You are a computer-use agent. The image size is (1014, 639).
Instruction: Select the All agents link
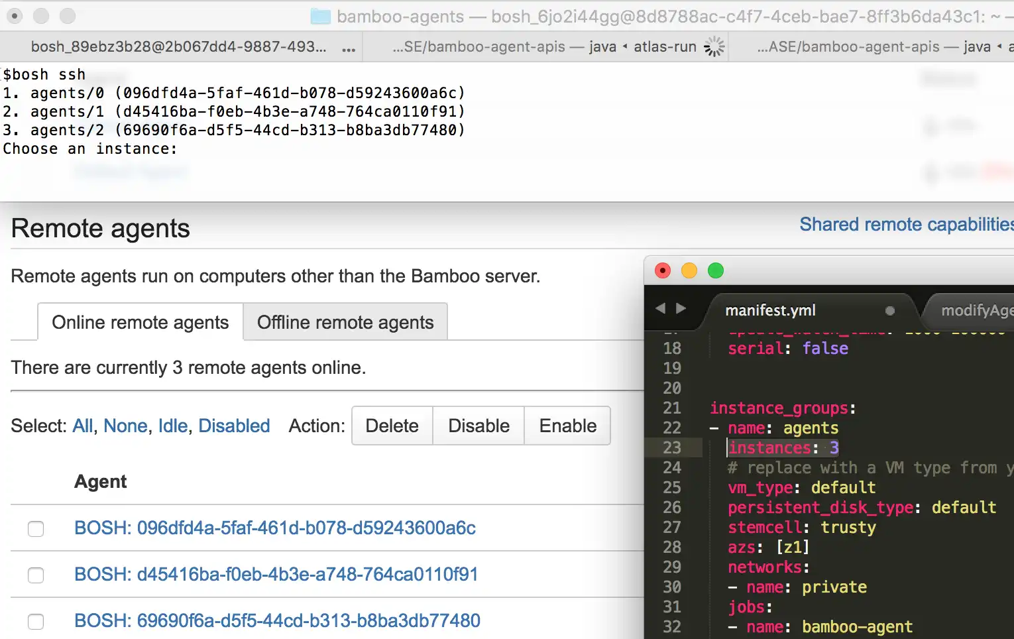(x=82, y=426)
